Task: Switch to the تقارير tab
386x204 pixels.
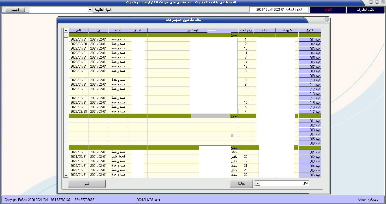Action: (328, 10)
